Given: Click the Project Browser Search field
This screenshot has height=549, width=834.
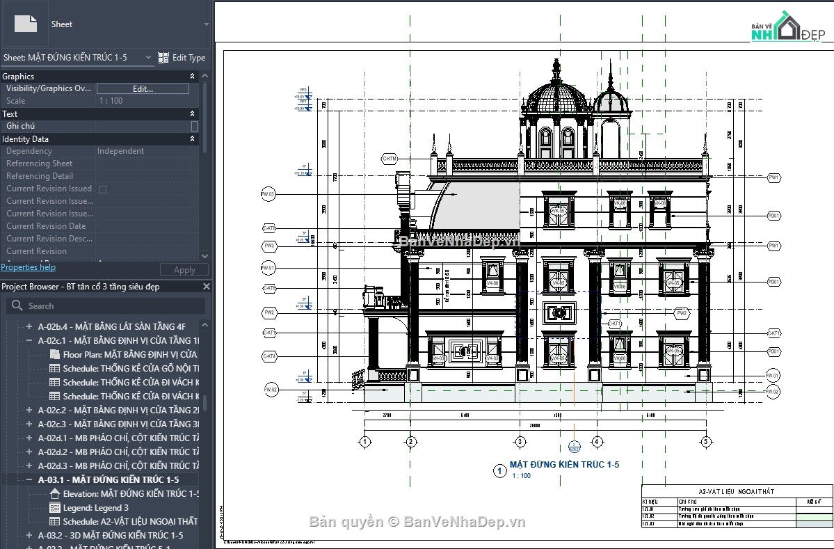Looking at the screenshot, I should click(x=106, y=306).
